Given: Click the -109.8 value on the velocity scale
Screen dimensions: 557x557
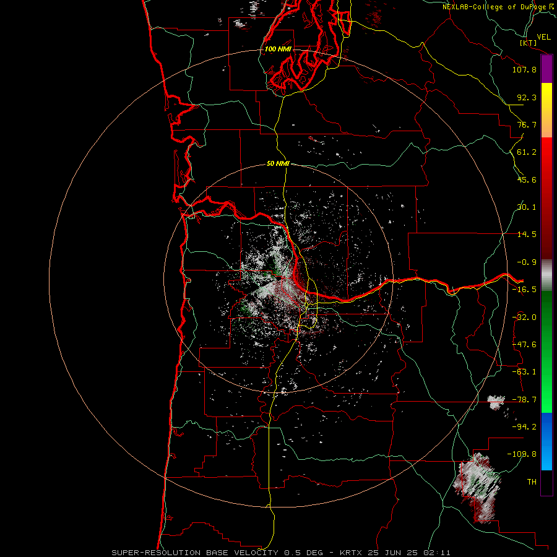Looking at the screenshot, I should pos(522,454).
